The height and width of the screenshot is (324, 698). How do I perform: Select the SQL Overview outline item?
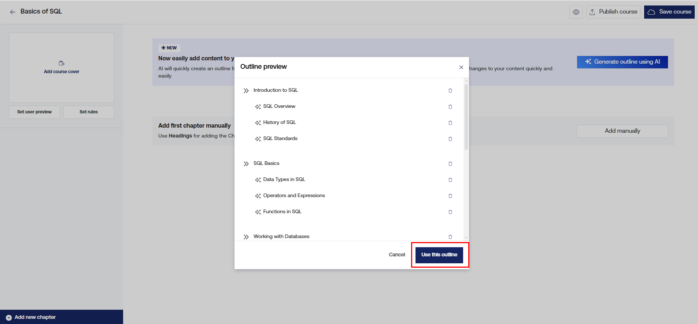(x=279, y=106)
